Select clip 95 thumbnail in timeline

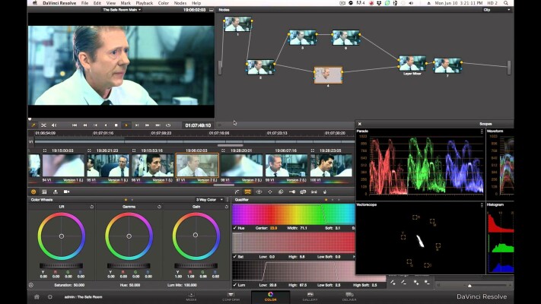(108, 166)
